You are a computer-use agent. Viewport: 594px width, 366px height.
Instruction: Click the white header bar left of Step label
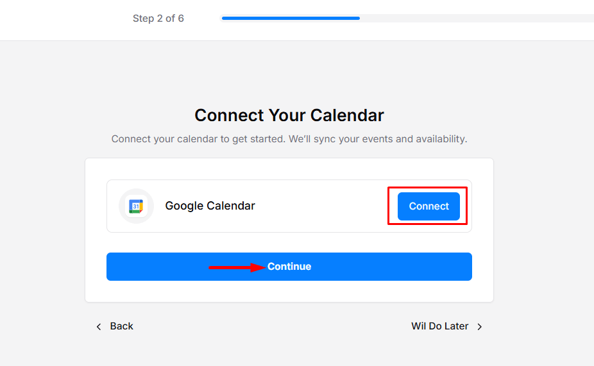point(64,19)
